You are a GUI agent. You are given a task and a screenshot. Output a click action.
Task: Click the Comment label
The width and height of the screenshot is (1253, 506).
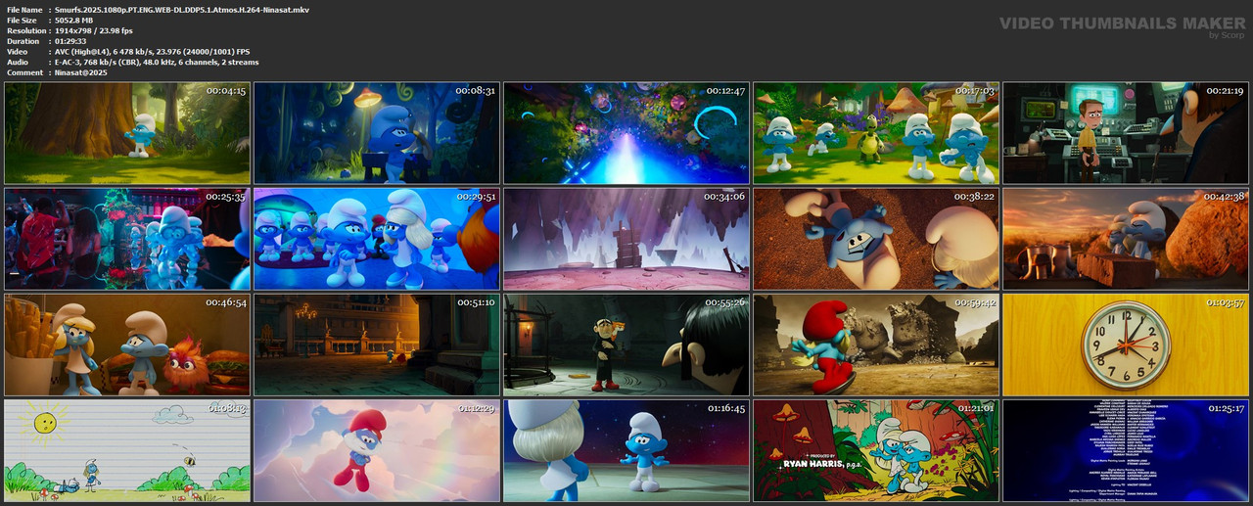(24, 73)
